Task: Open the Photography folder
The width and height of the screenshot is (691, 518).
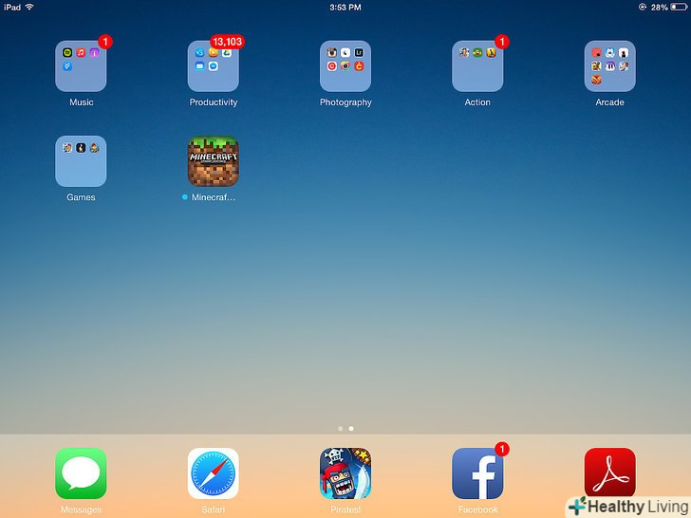Action: pos(345,66)
